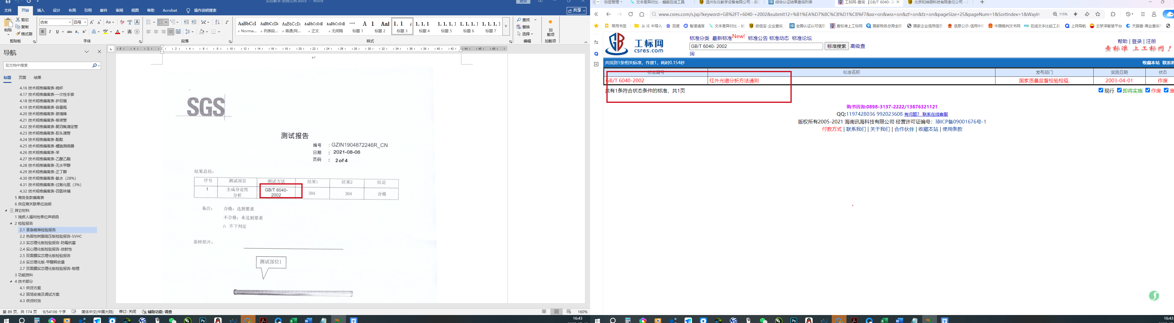The image size is (1174, 323).
Task: Click the red font color button
Action: pos(118,32)
